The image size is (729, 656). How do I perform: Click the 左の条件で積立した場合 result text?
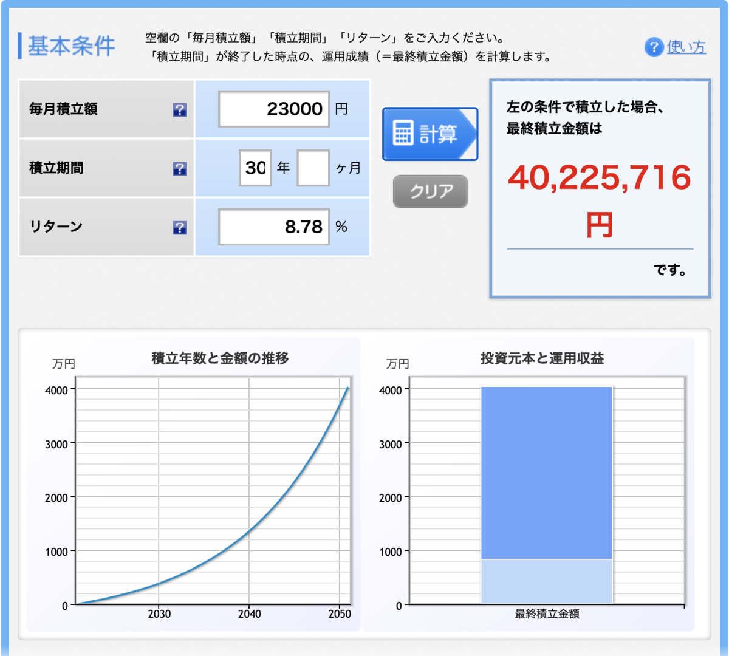click(584, 108)
